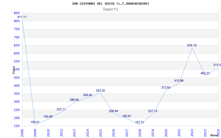Viewport: 221px width, 138px height.
Task: Select the 2023 x-axis year label
Action: [205, 133]
